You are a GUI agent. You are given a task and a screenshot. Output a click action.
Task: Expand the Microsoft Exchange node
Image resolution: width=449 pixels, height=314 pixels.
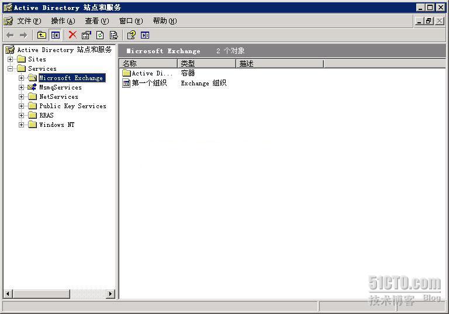pyautogui.click(x=22, y=78)
